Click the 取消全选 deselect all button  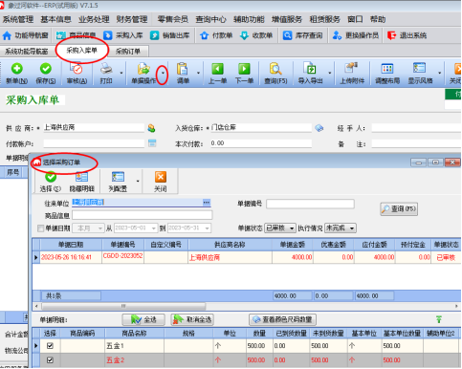point(192,319)
